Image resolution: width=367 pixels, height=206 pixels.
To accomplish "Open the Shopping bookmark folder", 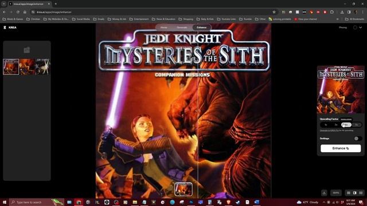I will pos(186,19).
